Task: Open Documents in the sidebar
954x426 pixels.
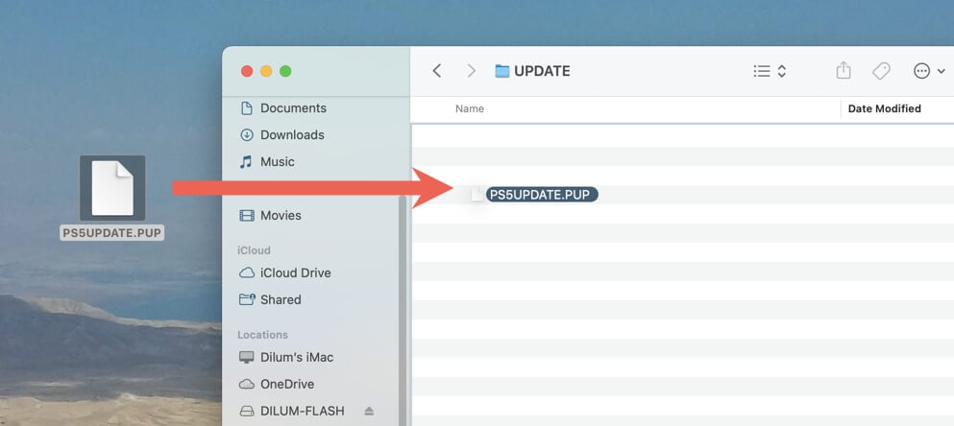Action: pyautogui.click(x=293, y=108)
